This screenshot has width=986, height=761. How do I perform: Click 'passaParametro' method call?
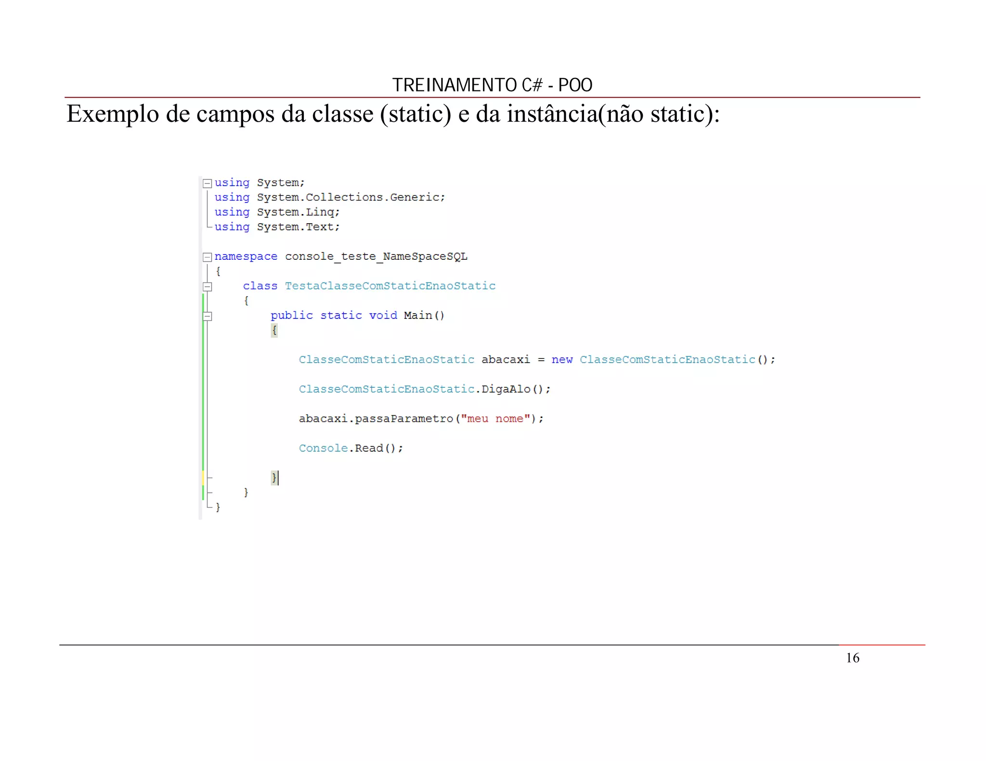(404, 419)
